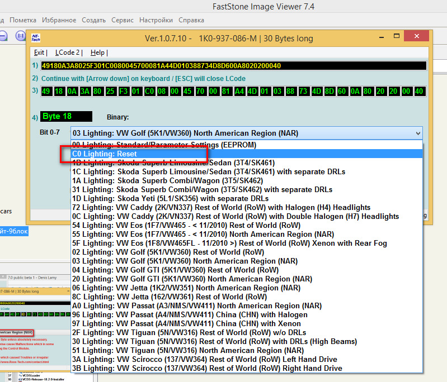Viewport: 447px width, 382px height.
Task: Choose 0C VW Caddy Double Halogen H7
Action: tap(247, 216)
